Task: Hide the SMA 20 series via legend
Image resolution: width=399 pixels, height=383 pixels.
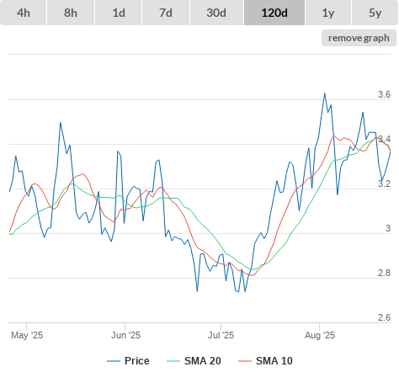Action: tap(203, 361)
